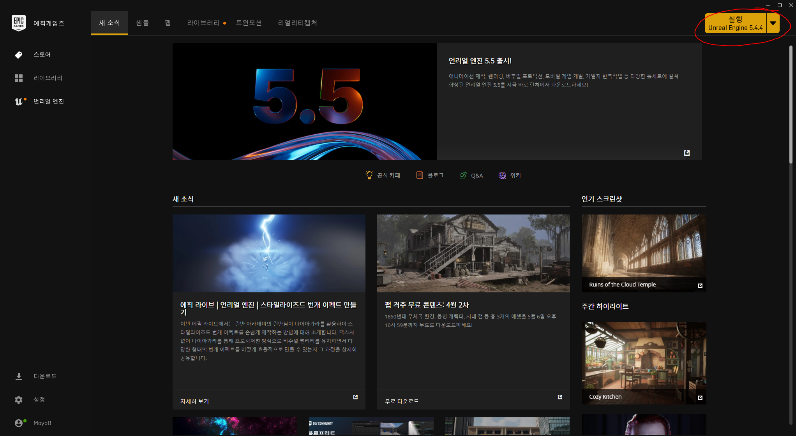Switch to the 트윈모션 tab

249,23
